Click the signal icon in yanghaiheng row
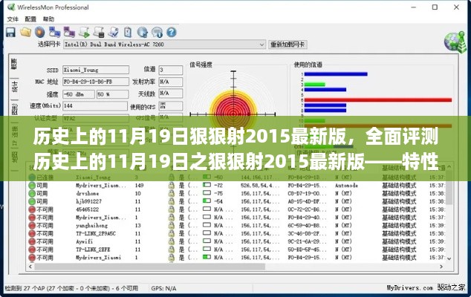The image size is (471, 297). coord(207,225)
